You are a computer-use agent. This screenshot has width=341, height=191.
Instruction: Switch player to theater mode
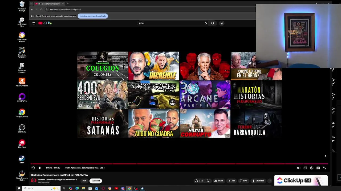[318, 168]
